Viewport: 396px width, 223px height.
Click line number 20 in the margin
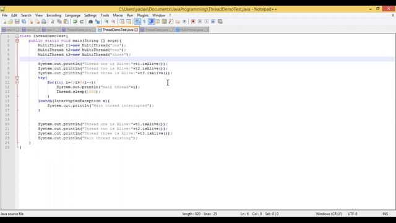tap(7, 124)
